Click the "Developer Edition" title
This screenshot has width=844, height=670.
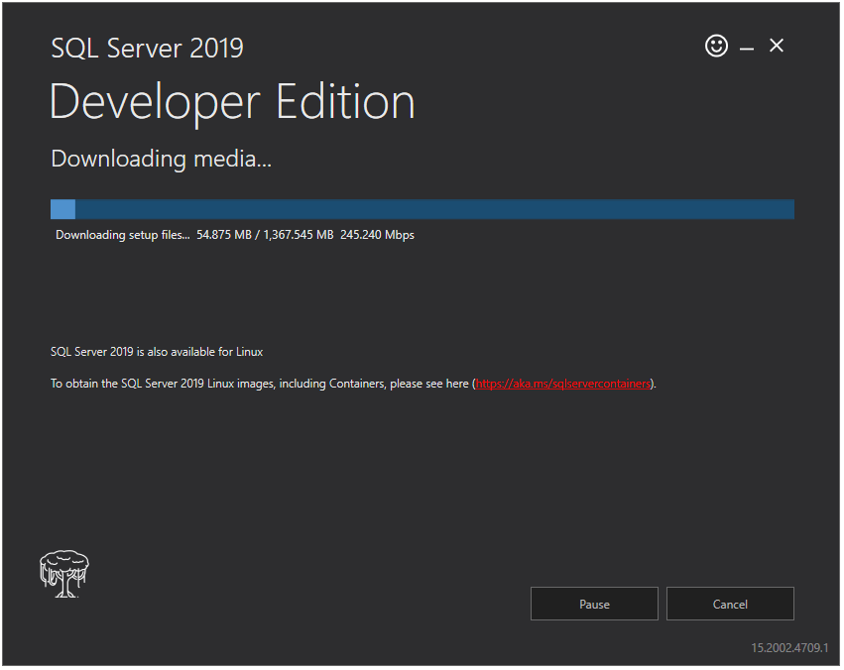(x=232, y=102)
